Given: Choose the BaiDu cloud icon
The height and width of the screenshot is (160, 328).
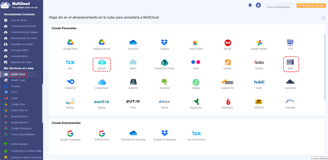Looking at the screenshot, I should coord(133,62).
